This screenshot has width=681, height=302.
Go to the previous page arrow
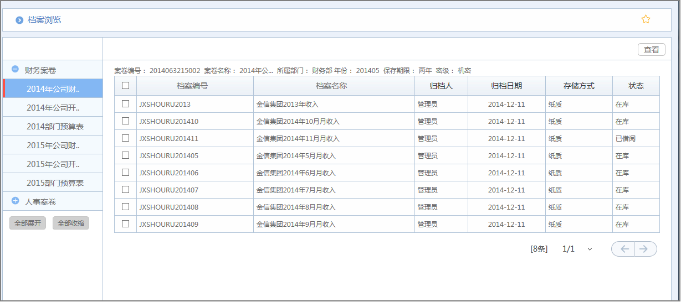pos(623,249)
